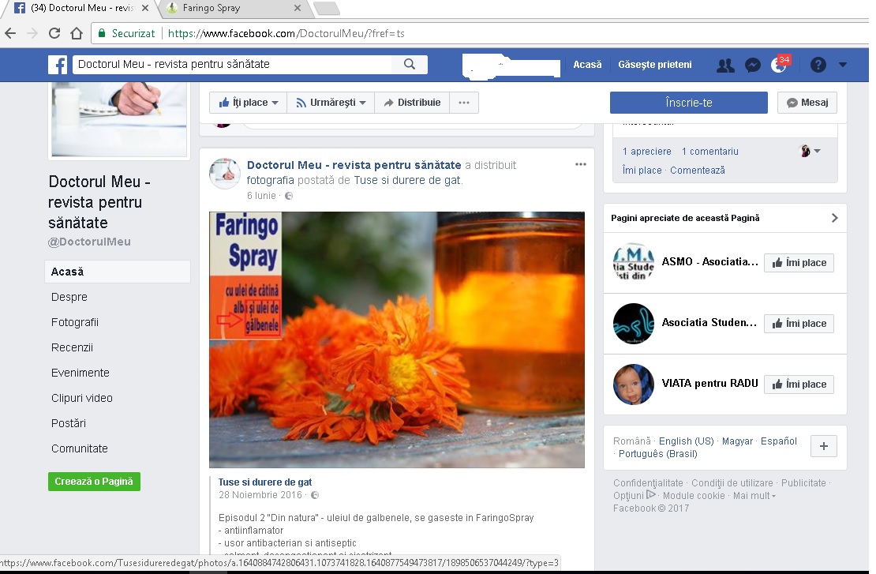The image size is (876, 574).
Task: Open the help question mark icon
Action: pos(818,65)
